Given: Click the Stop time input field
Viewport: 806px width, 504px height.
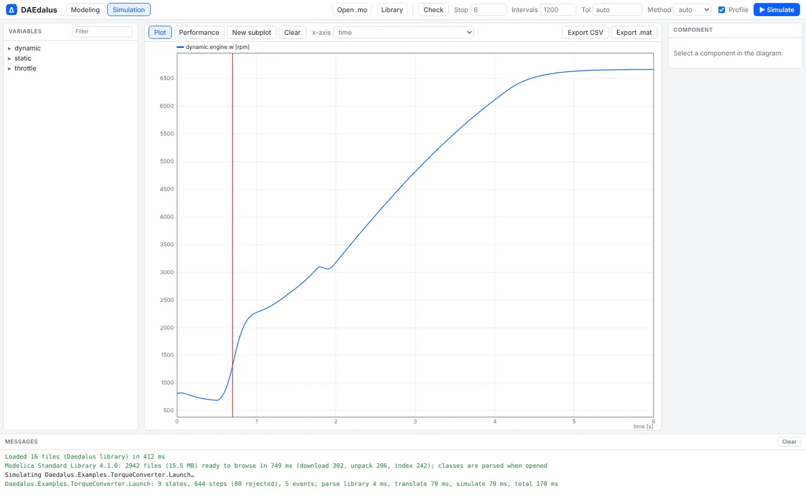Looking at the screenshot, I should click(x=488, y=10).
